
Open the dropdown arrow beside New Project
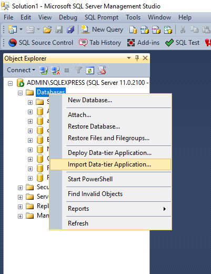(21, 30)
